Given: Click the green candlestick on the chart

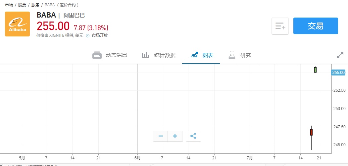Looking at the screenshot, I should 315,70.
